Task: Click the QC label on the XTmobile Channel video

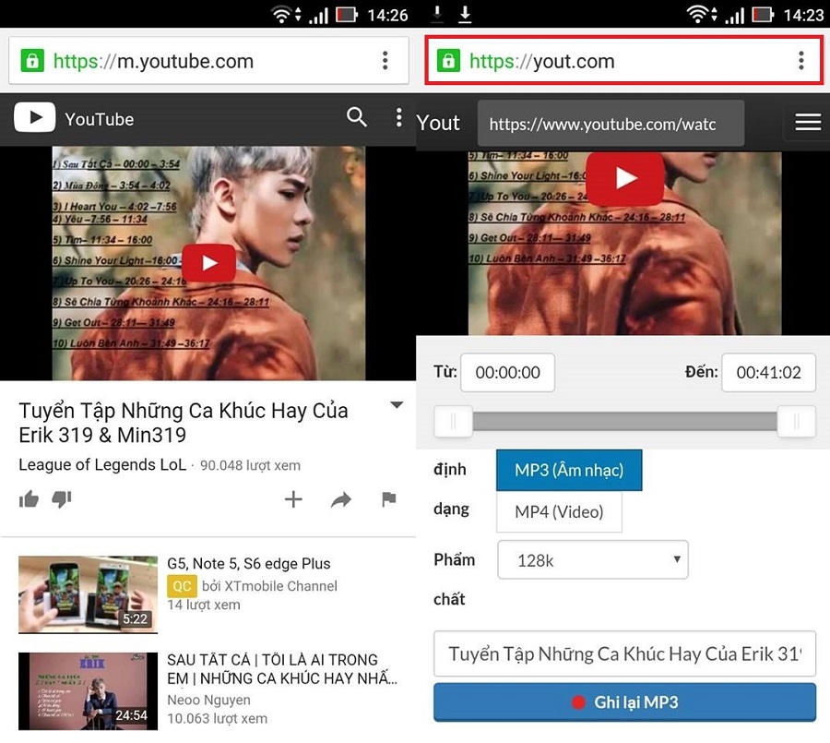Action: click(182, 585)
